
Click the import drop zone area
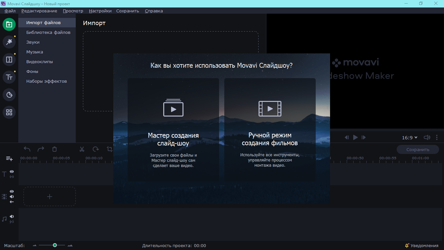tap(171, 71)
